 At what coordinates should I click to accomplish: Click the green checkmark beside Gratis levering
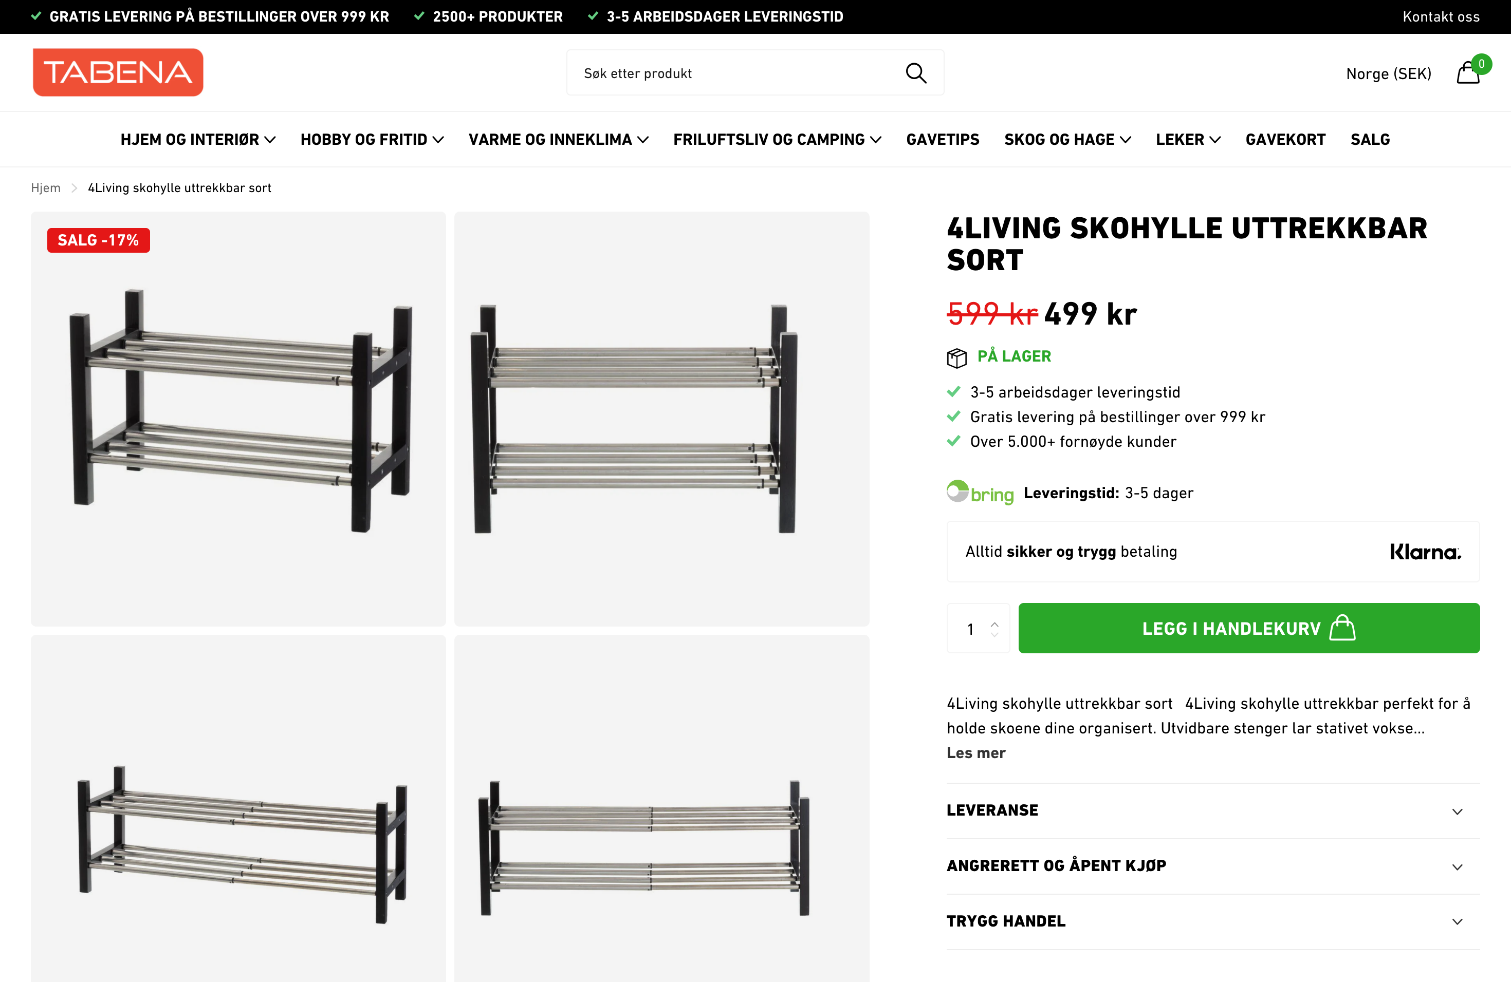point(953,416)
